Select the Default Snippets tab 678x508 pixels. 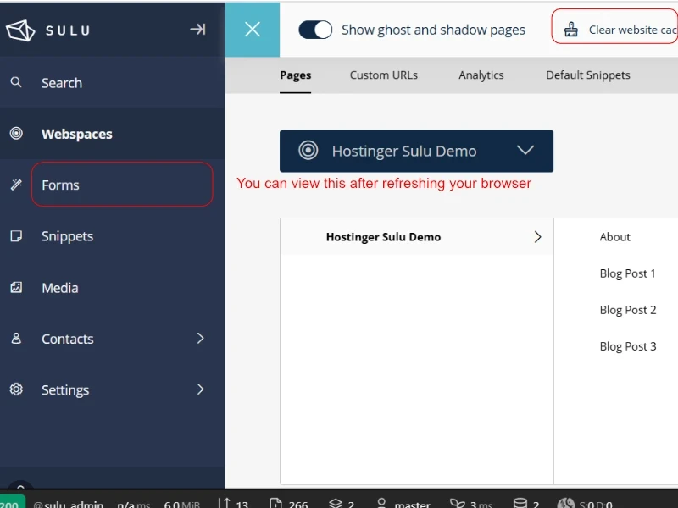click(x=587, y=75)
